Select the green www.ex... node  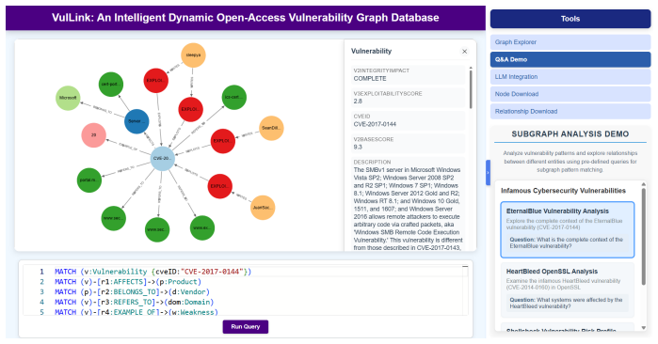202,228
